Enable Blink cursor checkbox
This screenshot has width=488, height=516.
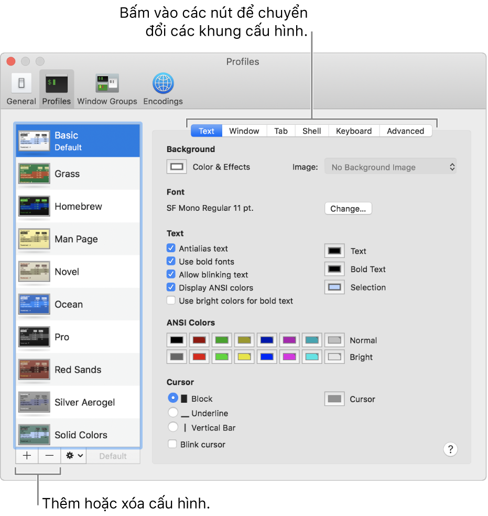pos(172,444)
